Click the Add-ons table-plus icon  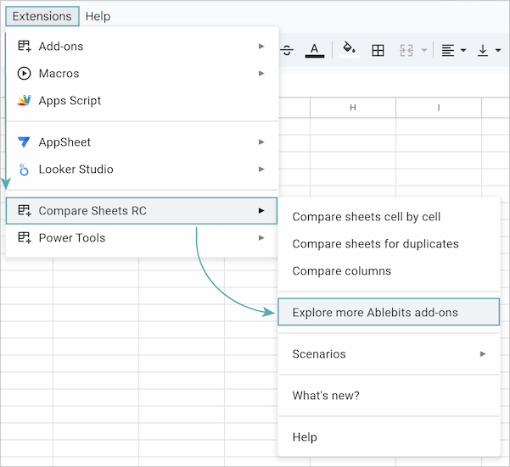(25, 46)
